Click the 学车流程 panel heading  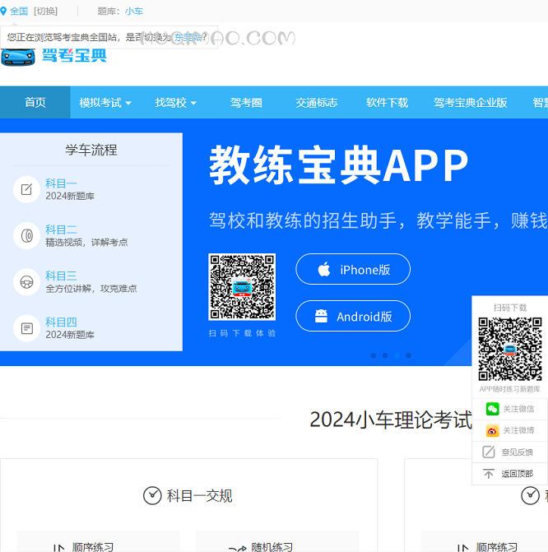[x=91, y=150]
